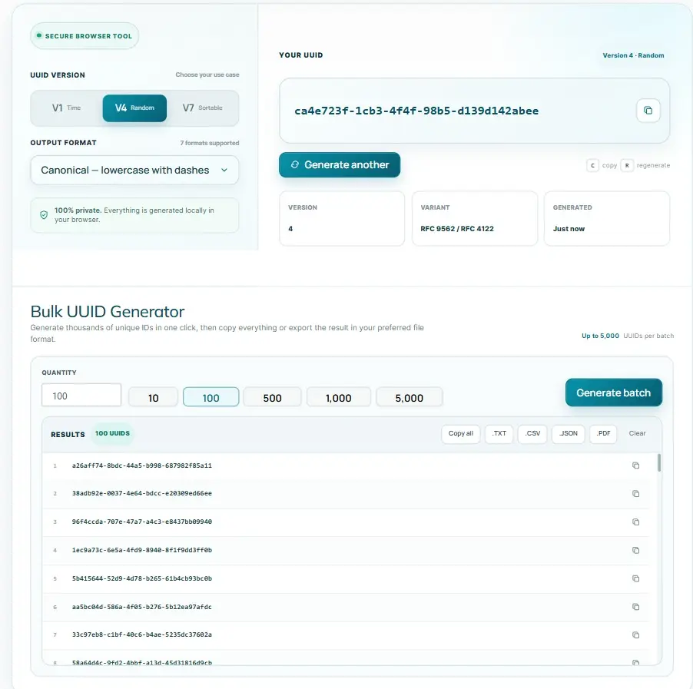The width and height of the screenshot is (693, 689).
Task: Click the Up to 5,000 UUIDs per batch note
Action: 628,336
